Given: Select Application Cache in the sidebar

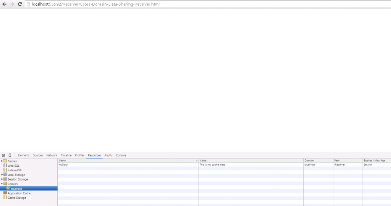Looking at the screenshot, I should 19,193.
